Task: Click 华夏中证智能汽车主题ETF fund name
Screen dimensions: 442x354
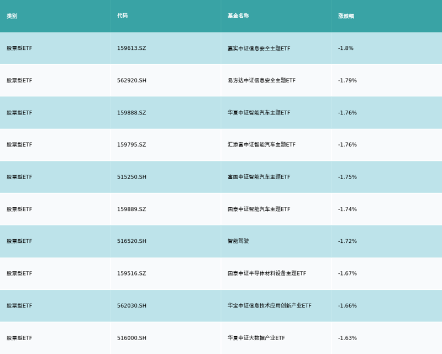Action: pos(259,113)
